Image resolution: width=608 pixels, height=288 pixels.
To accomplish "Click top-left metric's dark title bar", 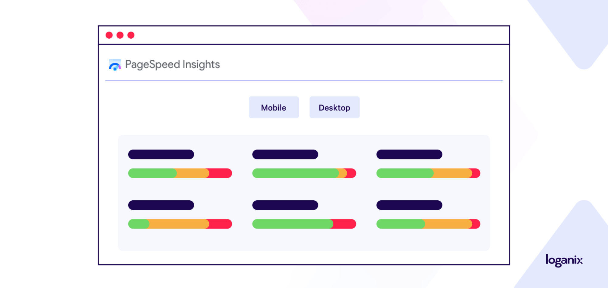I will 161,154.
